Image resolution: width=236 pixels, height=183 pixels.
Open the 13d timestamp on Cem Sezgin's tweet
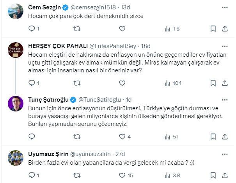(x=125, y=7)
